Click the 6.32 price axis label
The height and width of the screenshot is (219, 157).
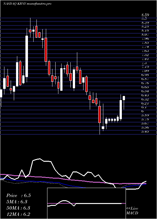click(145, 99)
